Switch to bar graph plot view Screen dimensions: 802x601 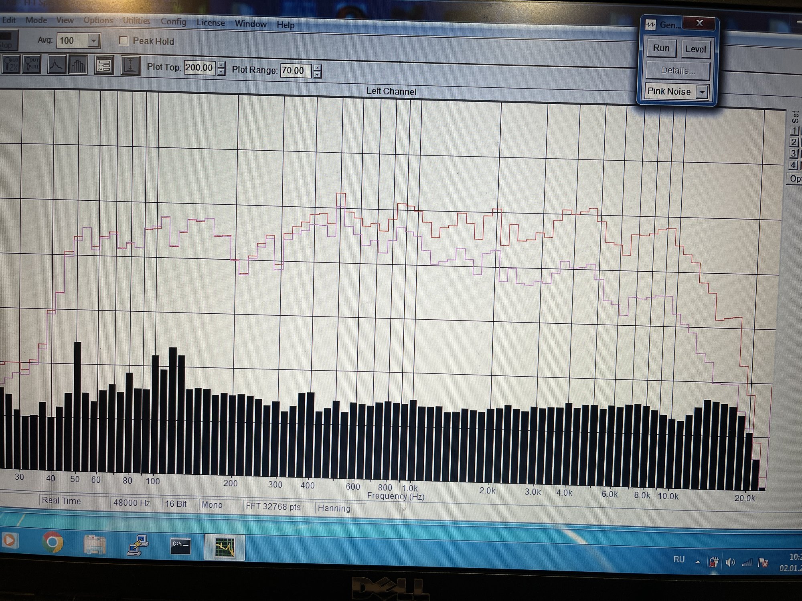pyautogui.click(x=78, y=65)
